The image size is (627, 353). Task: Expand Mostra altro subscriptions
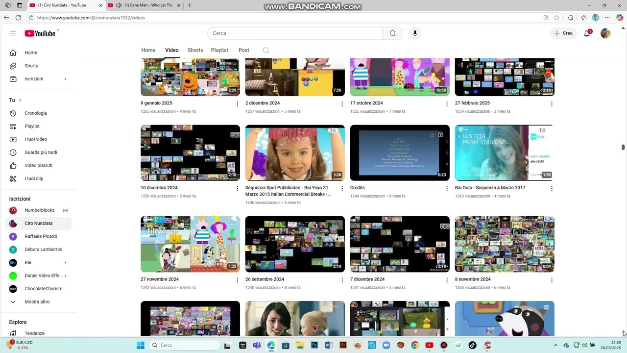[x=38, y=302]
